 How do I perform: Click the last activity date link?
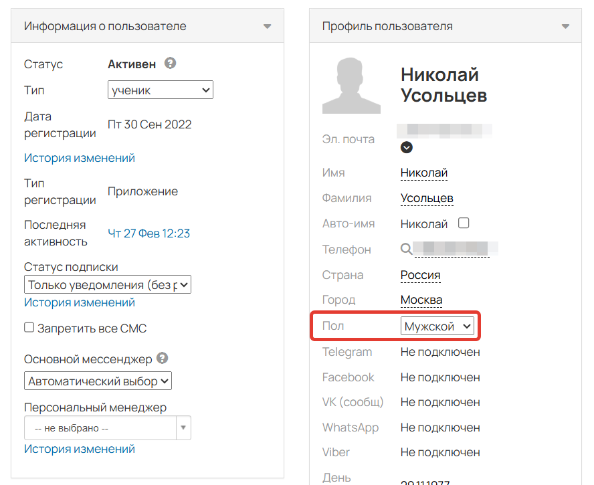pos(149,233)
